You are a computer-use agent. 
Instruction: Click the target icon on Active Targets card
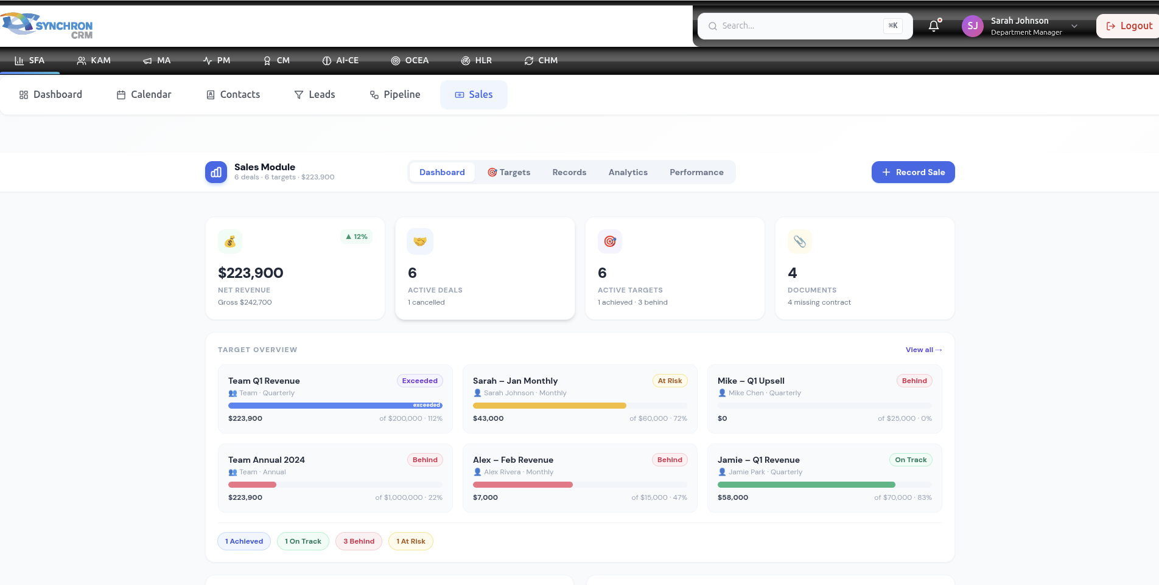coord(609,241)
